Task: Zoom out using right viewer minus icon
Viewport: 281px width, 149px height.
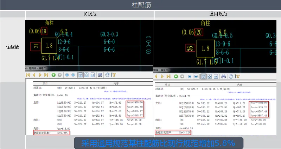Action: [196, 77]
